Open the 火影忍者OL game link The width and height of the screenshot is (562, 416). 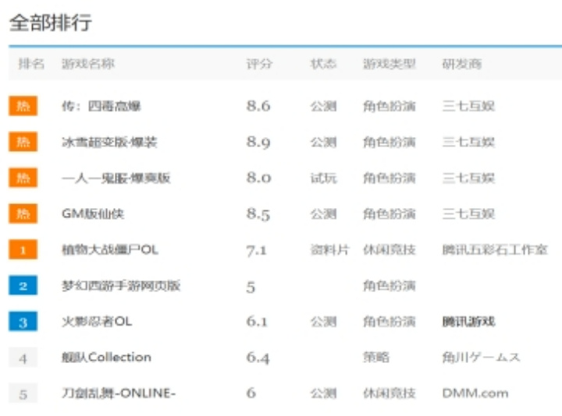[x=97, y=322]
